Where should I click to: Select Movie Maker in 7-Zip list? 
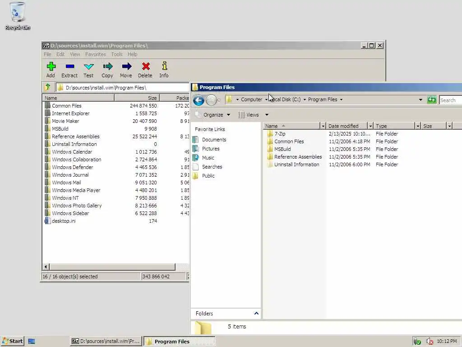(65, 121)
